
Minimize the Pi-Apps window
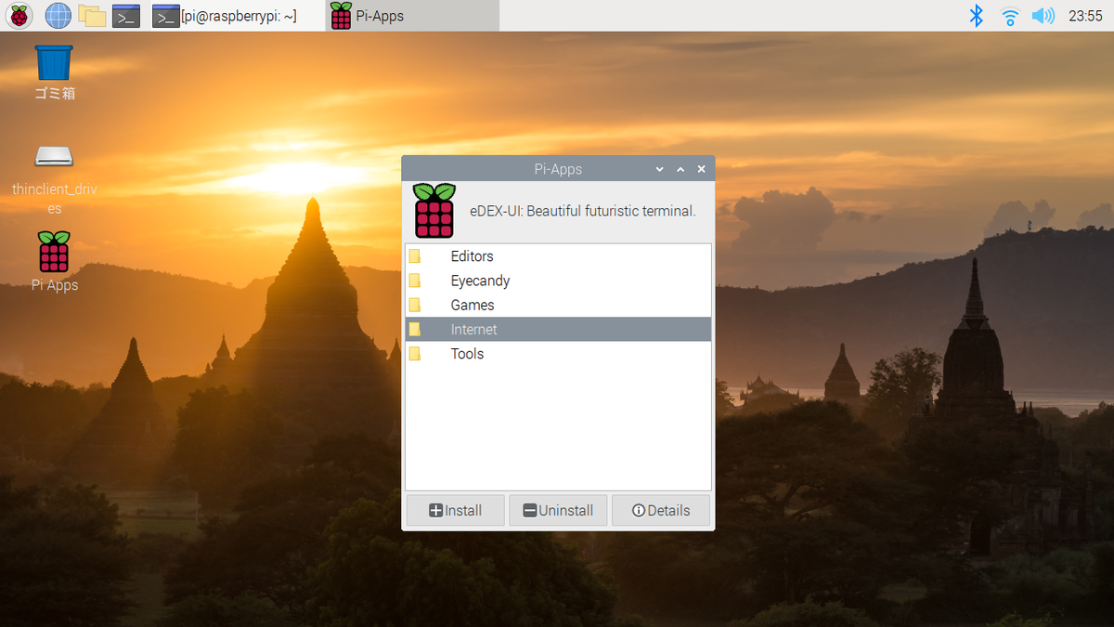tap(660, 169)
